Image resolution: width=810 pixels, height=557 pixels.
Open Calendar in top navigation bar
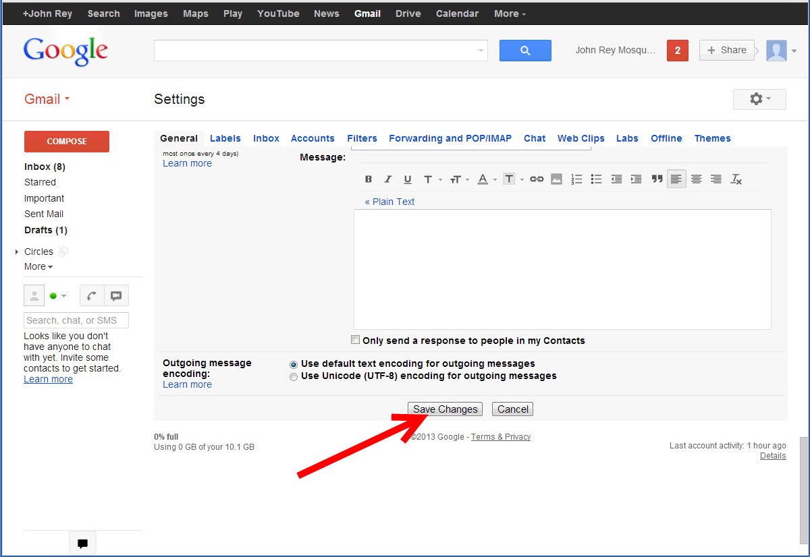click(x=458, y=13)
